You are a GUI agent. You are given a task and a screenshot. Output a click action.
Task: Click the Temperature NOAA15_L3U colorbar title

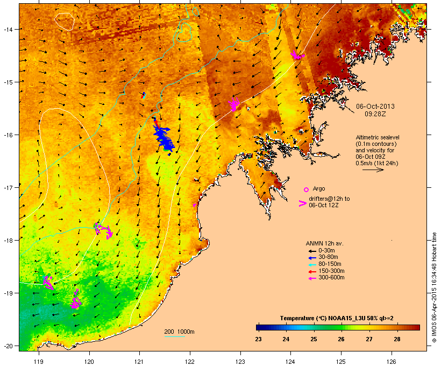[337, 319]
